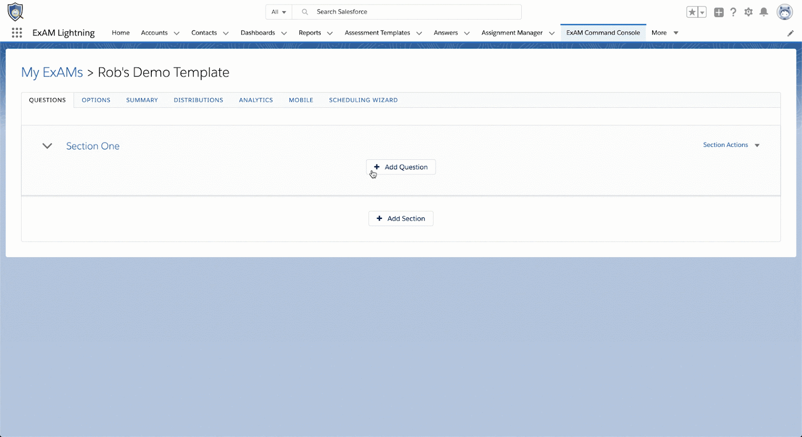Open the All search scope dropdown
Viewport: 802px width, 437px height.
[x=279, y=12]
